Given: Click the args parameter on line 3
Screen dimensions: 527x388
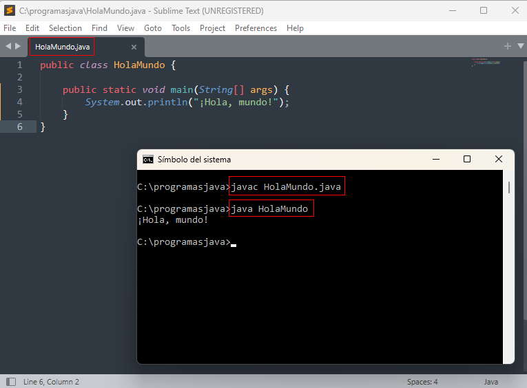Looking at the screenshot, I should tap(261, 90).
